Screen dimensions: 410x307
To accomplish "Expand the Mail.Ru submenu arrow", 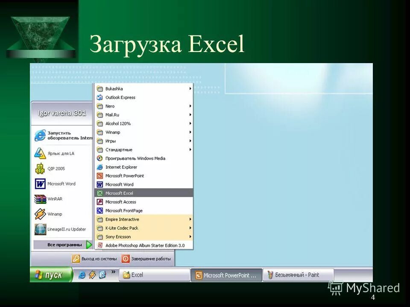I will click(190, 115).
